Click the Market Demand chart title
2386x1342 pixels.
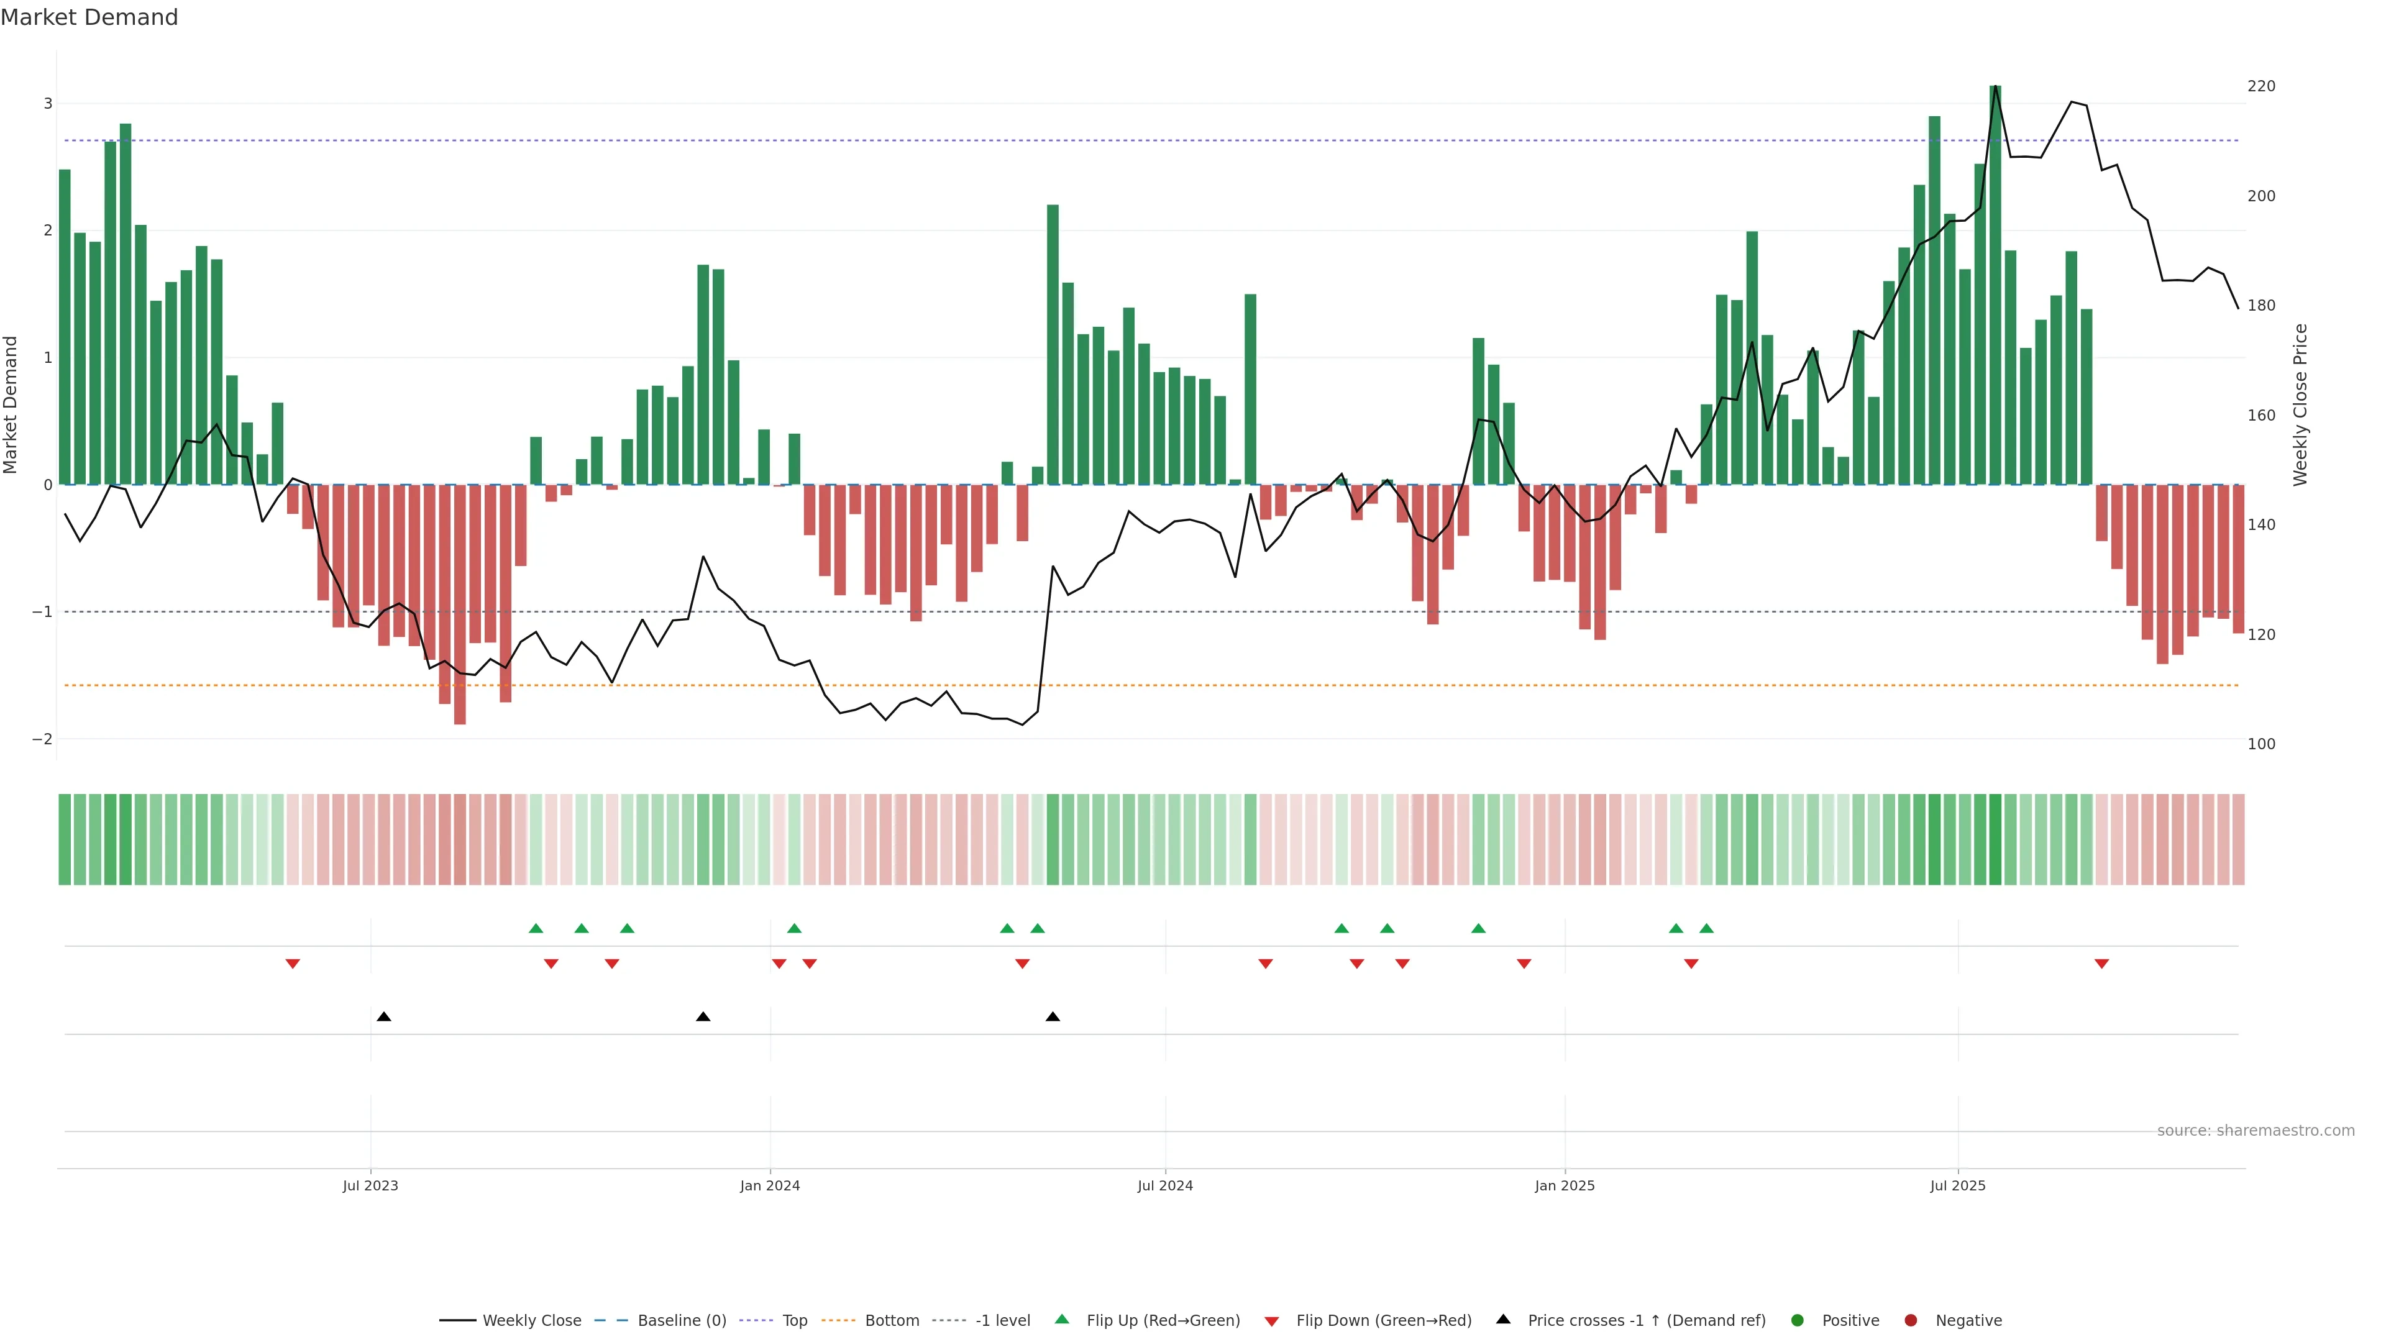pyautogui.click(x=89, y=17)
